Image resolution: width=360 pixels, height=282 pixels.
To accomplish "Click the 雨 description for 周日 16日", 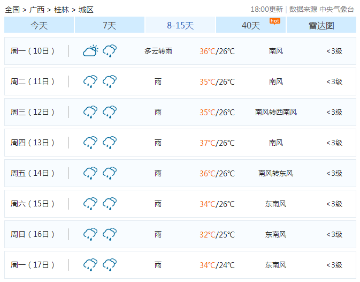I will tap(158, 235).
